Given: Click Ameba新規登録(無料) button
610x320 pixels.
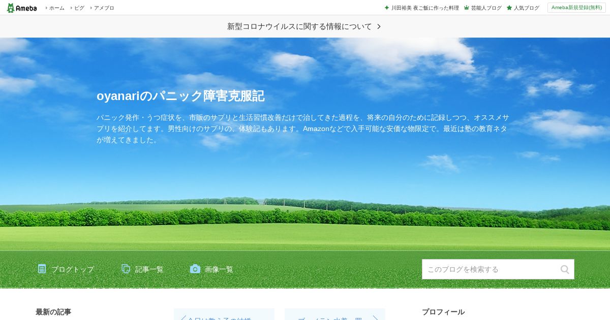Looking at the screenshot, I should tap(576, 8).
